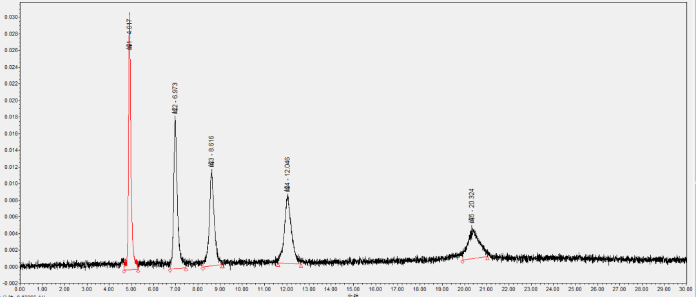
Task: Select peak 1 baseline start diamond marker
Action: [x=124, y=271]
